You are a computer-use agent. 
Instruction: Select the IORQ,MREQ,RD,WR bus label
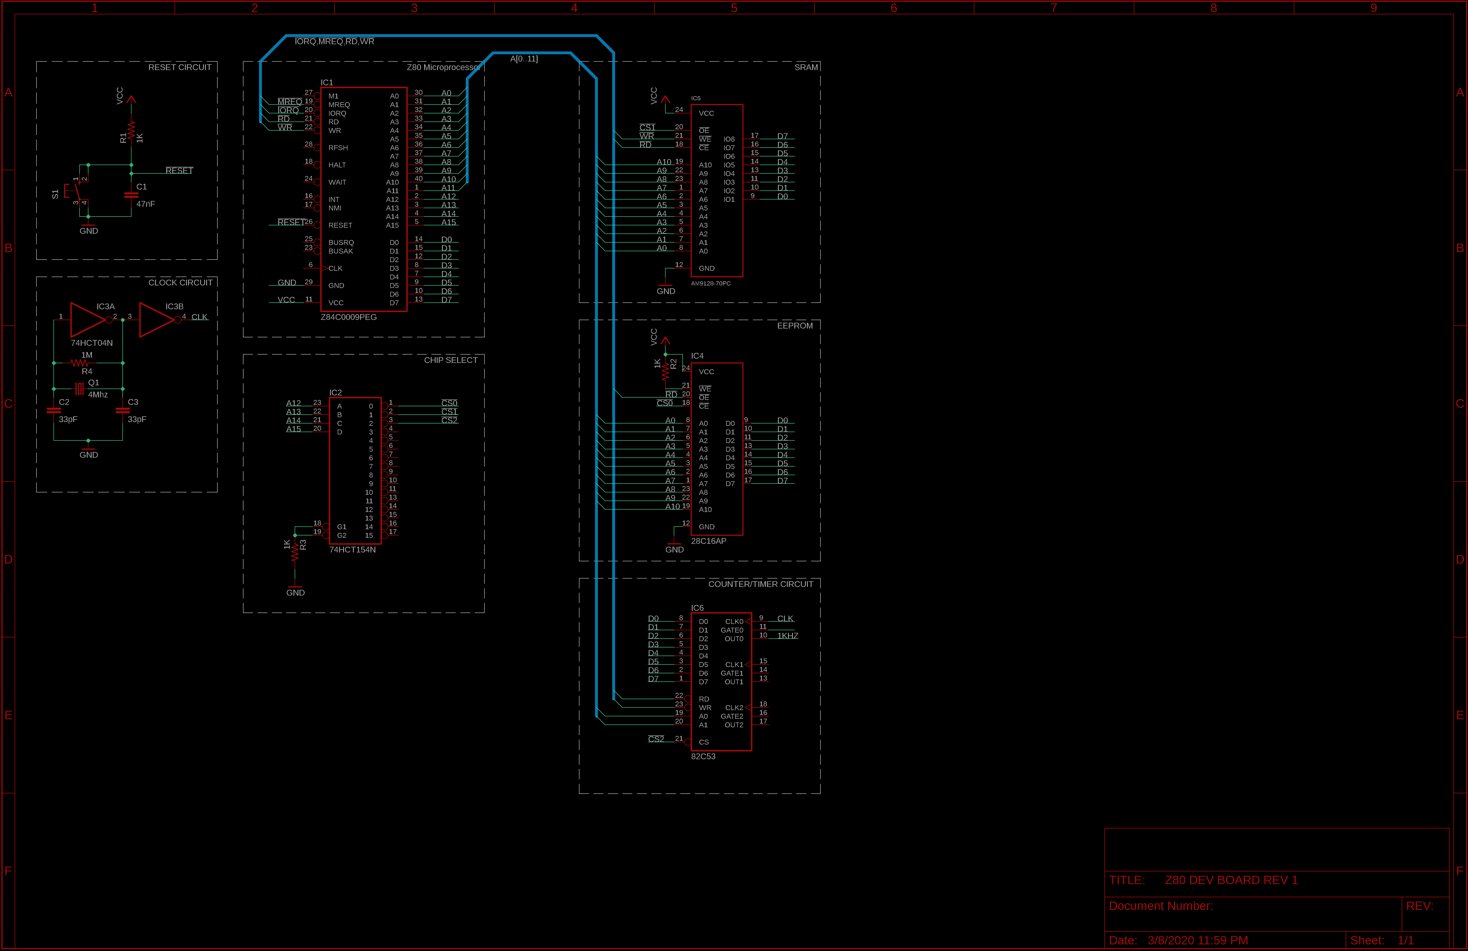[x=334, y=41]
